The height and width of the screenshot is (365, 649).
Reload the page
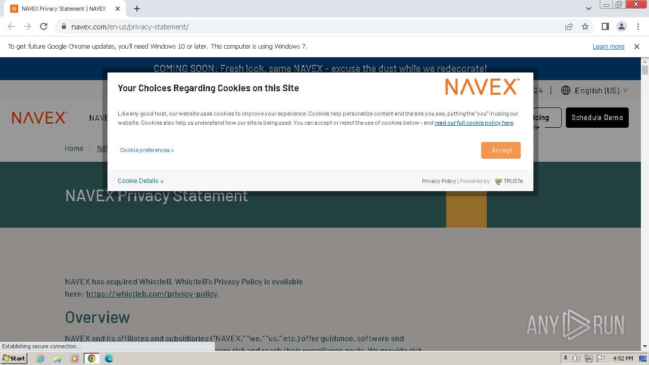pyautogui.click(x=44, y=27)
